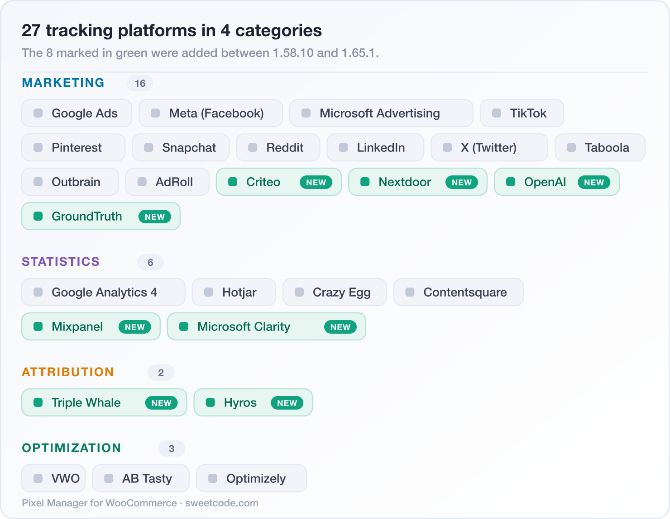Select the TikTok platform chip
This screenshot has height=519, width=670.
[x=522, y=113]
